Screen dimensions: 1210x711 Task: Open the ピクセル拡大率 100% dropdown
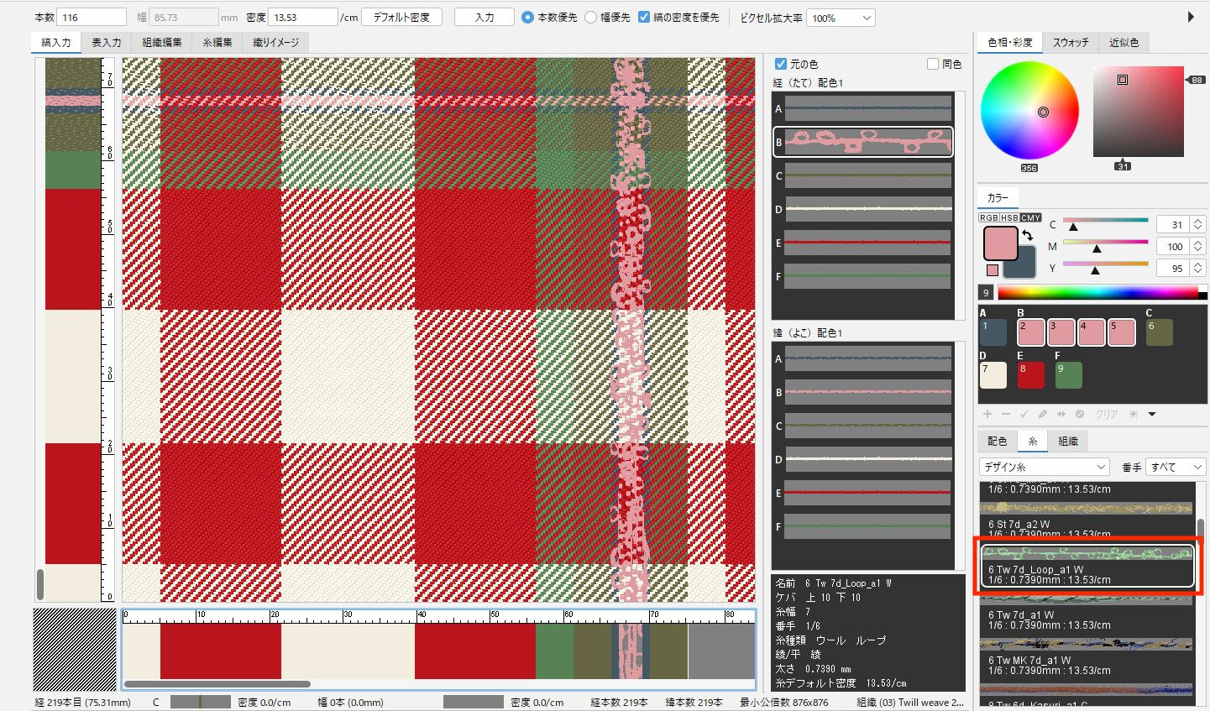pos(841,18)
